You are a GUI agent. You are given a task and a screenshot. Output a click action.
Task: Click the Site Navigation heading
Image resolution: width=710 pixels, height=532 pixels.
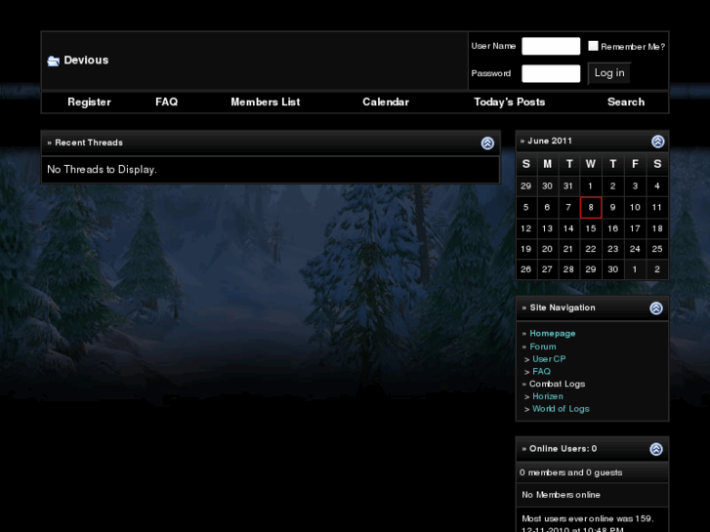pyautogui.click(x=563, y=307)
